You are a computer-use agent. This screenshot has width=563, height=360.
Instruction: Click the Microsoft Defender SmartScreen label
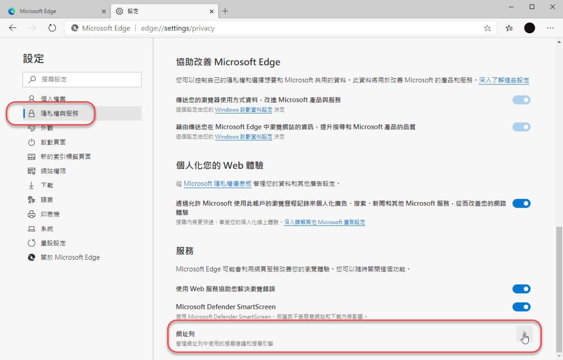coord(226,307)
